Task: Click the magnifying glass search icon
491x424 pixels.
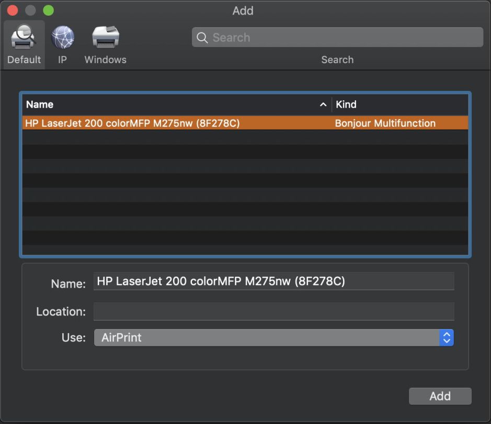Action: (202, 38)
